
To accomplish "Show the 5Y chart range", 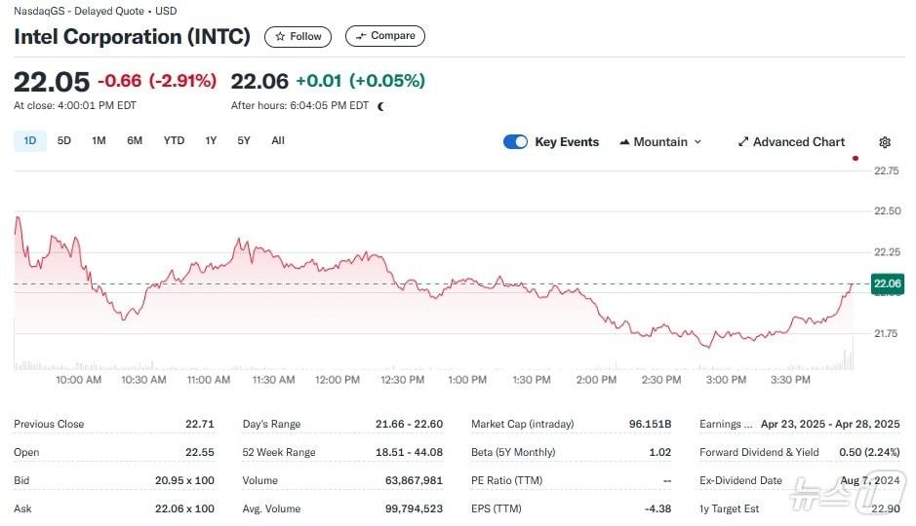I will coord(244,140).
